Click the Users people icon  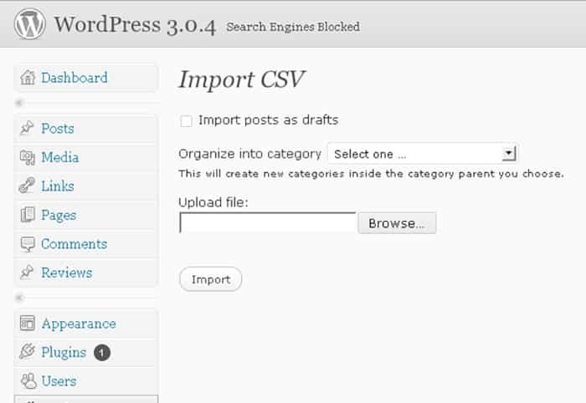pos(28,380)
